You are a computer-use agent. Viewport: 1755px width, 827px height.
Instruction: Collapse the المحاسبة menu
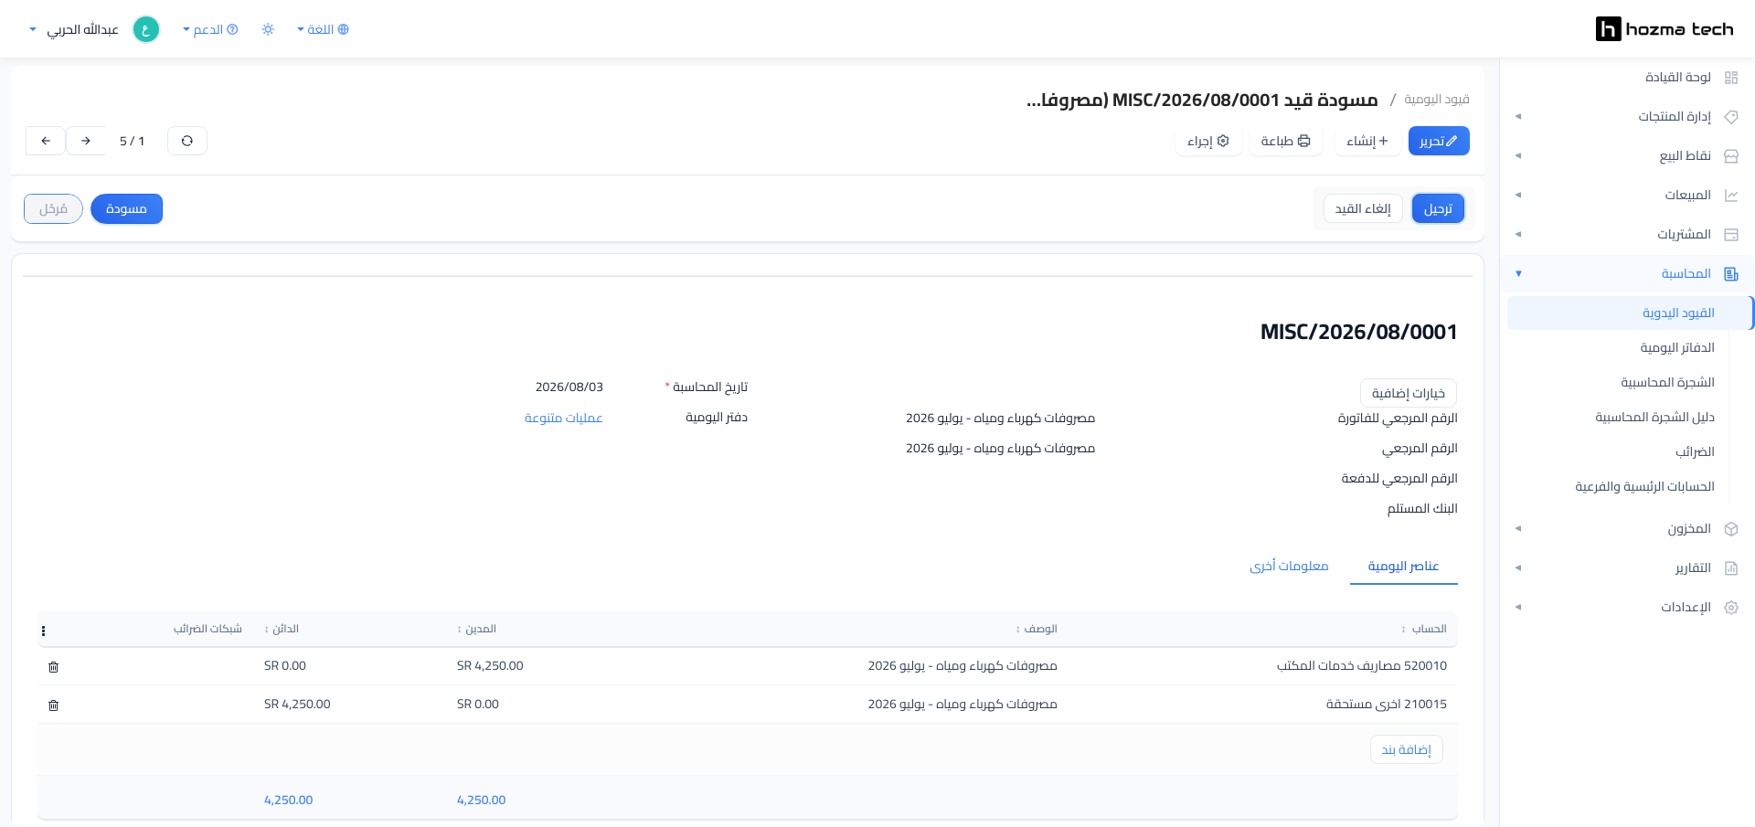[1627, 274]
